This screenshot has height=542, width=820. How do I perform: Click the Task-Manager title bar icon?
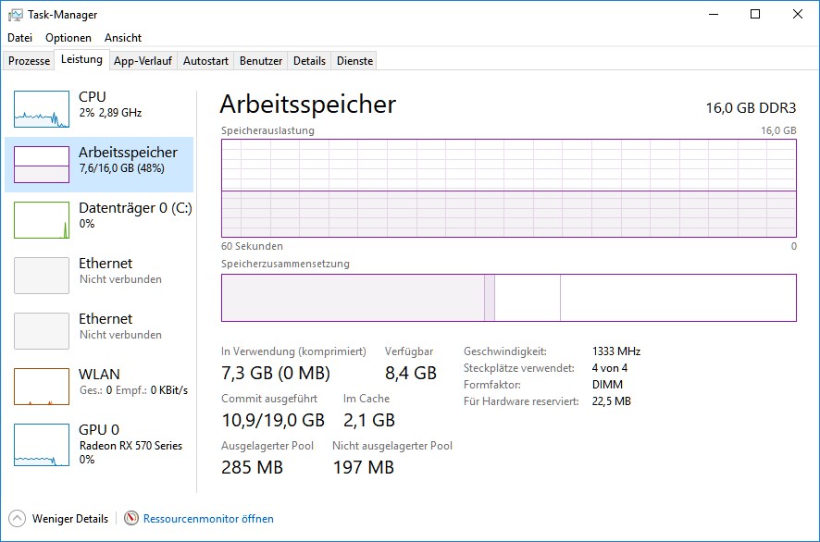[16, 15]
